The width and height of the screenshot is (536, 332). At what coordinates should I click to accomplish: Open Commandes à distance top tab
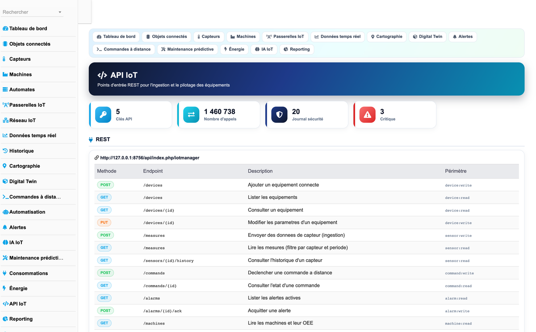(124, 49)
